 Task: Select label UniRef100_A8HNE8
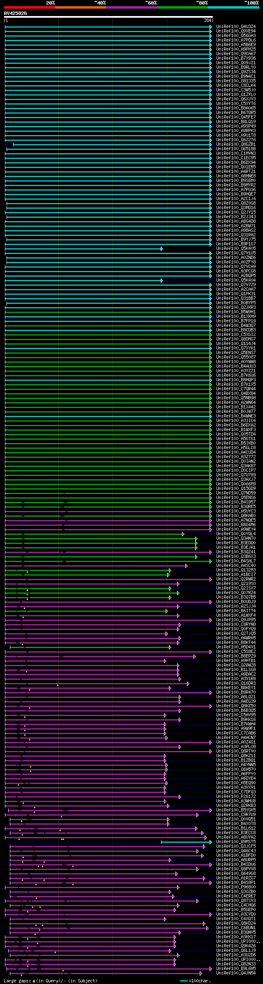pyautogui.click(x=236, y=176)
